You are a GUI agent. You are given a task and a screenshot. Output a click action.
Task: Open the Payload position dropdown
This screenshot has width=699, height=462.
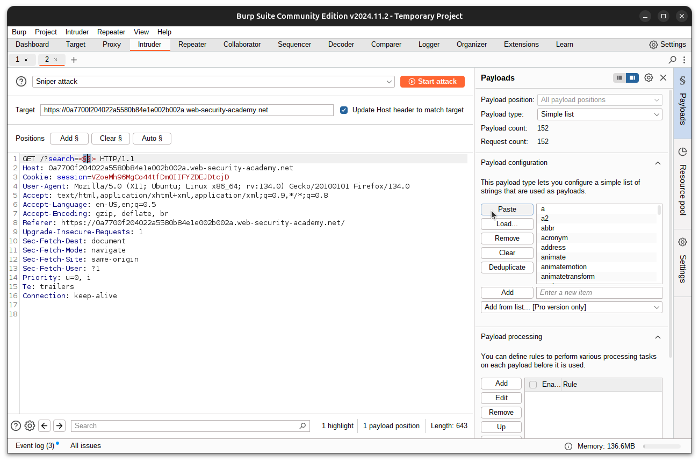click(x=600, y=100)
